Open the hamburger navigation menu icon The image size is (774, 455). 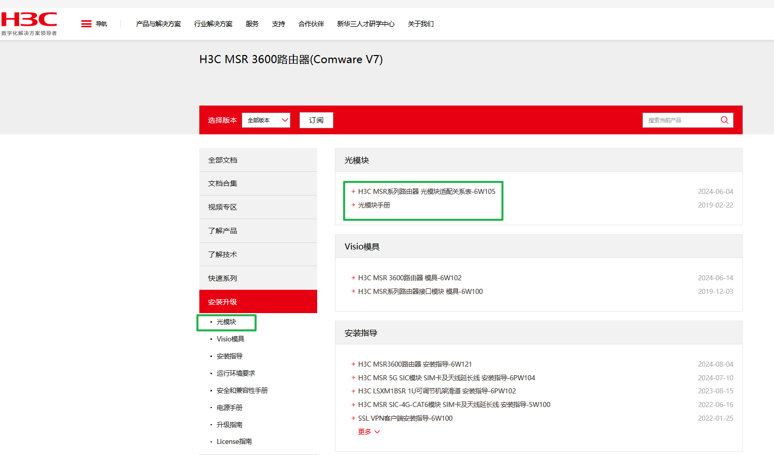(x=87, y=24)
